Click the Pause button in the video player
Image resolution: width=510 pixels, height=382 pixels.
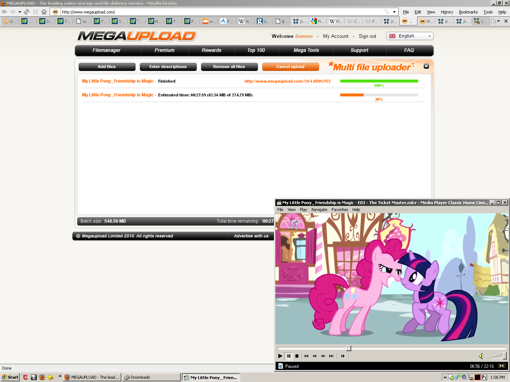tap(289, 356)
